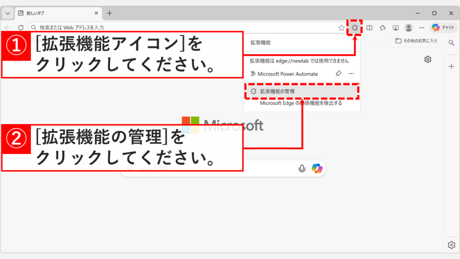Open the tab search chevron at top left

pyautogui.click(x=7, y=13)
